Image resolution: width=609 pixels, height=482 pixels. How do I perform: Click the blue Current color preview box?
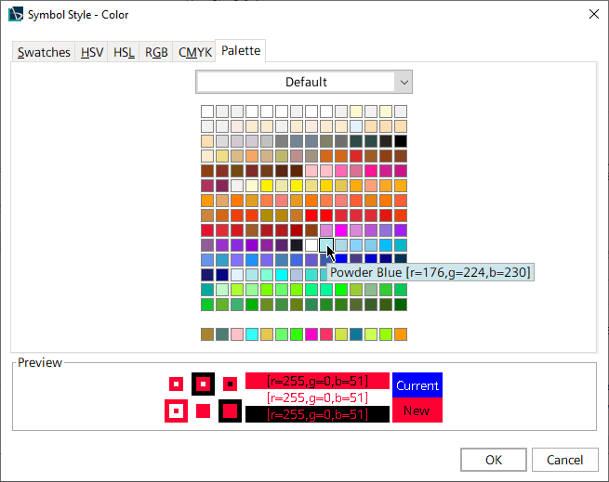(x=417, y=385)
